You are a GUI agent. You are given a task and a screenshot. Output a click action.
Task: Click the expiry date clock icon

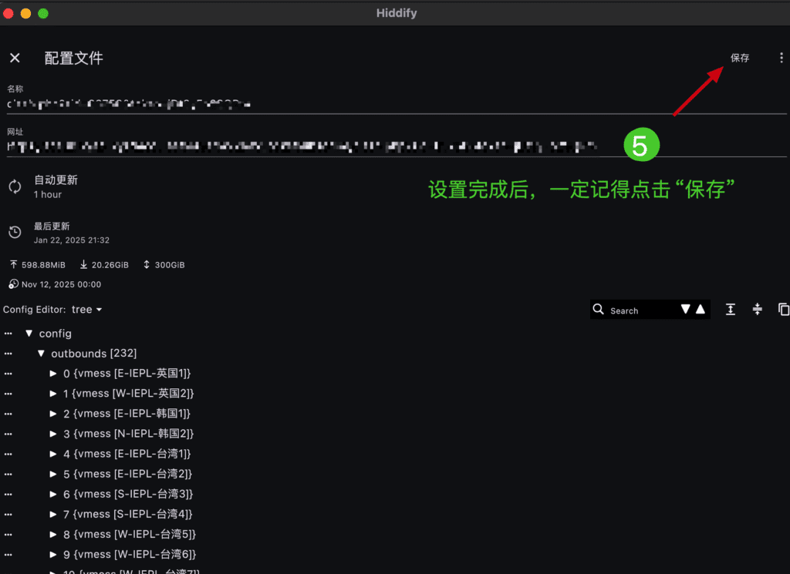coord(14,284)
